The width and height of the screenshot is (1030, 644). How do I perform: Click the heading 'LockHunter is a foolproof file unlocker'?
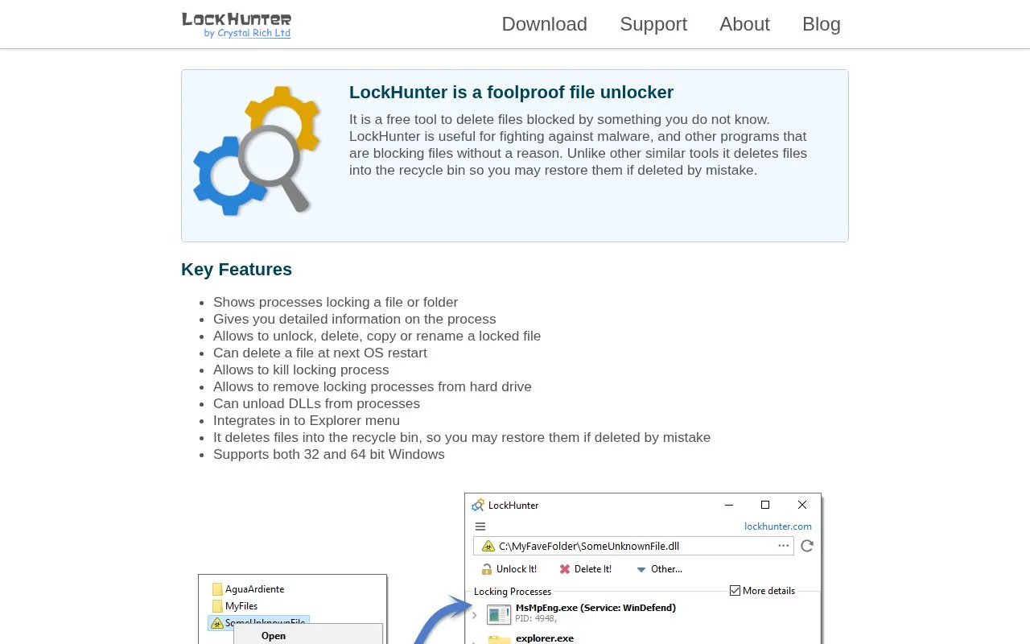(x=511, y=93)
